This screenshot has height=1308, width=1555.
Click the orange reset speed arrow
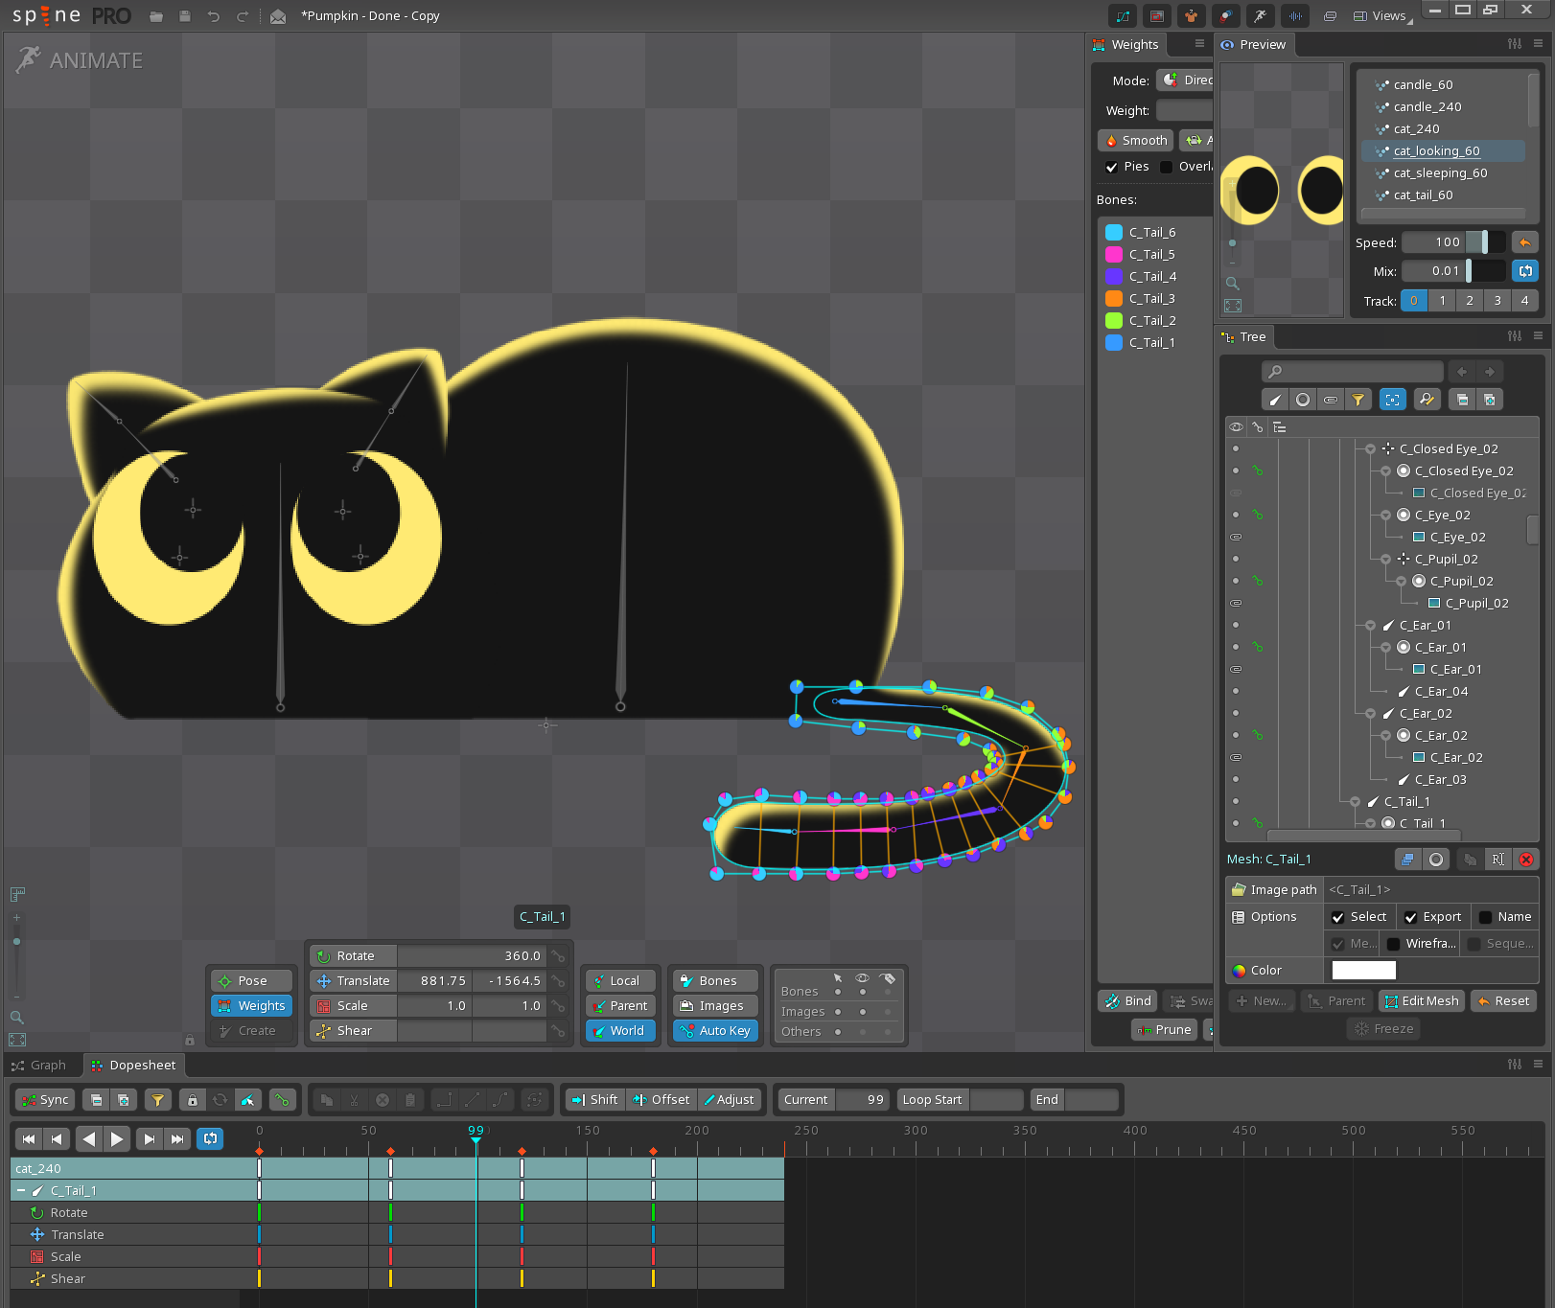pyautogui.click(x=1525, y=242)
